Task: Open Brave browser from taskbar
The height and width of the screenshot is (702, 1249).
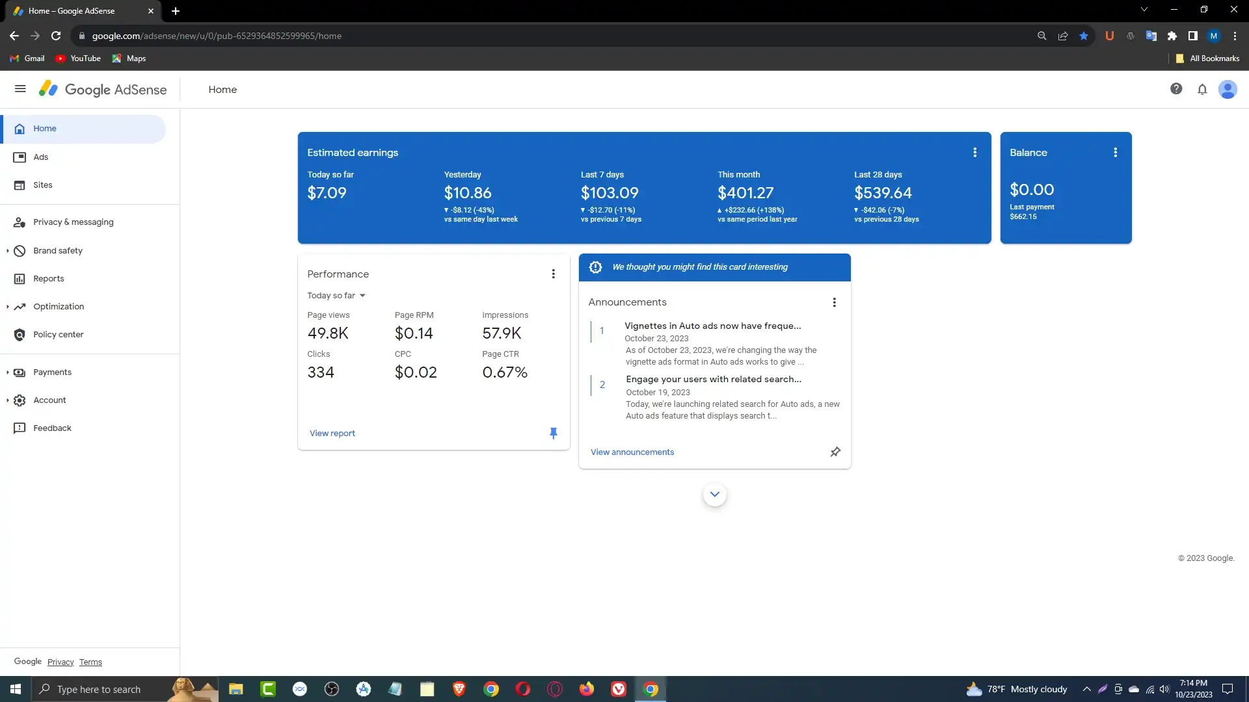Action: click(459, 689)
